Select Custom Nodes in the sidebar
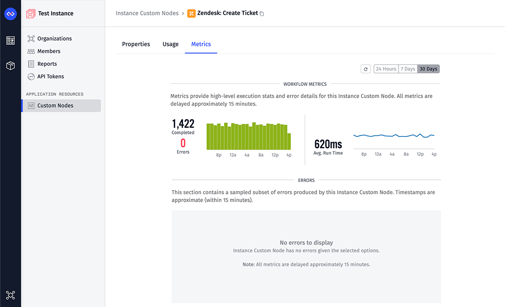This screenshot has height=307, width=505. [x=61, y=106]
